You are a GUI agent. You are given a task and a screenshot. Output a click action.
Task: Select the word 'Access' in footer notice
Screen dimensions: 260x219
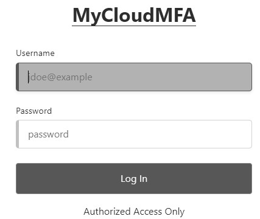pyautogui.click(x=148, y=212)
